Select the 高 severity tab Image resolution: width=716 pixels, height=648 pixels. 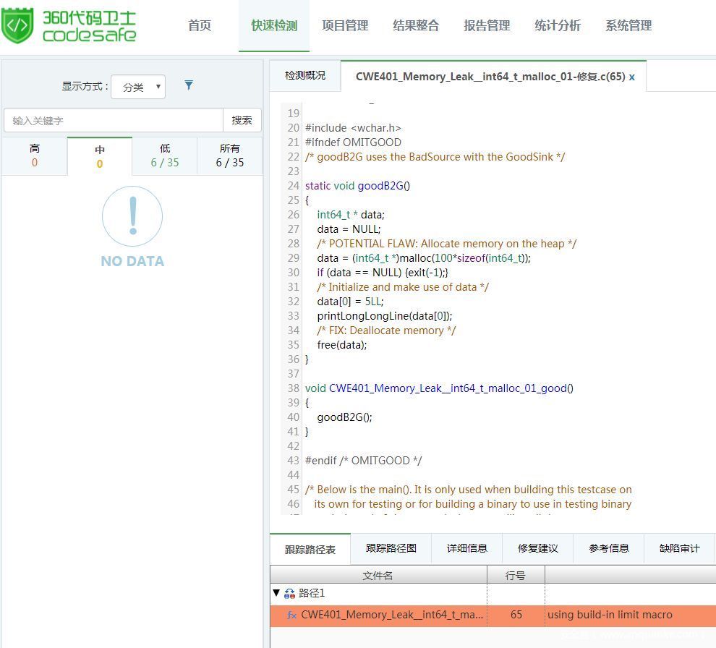[35, 155]
